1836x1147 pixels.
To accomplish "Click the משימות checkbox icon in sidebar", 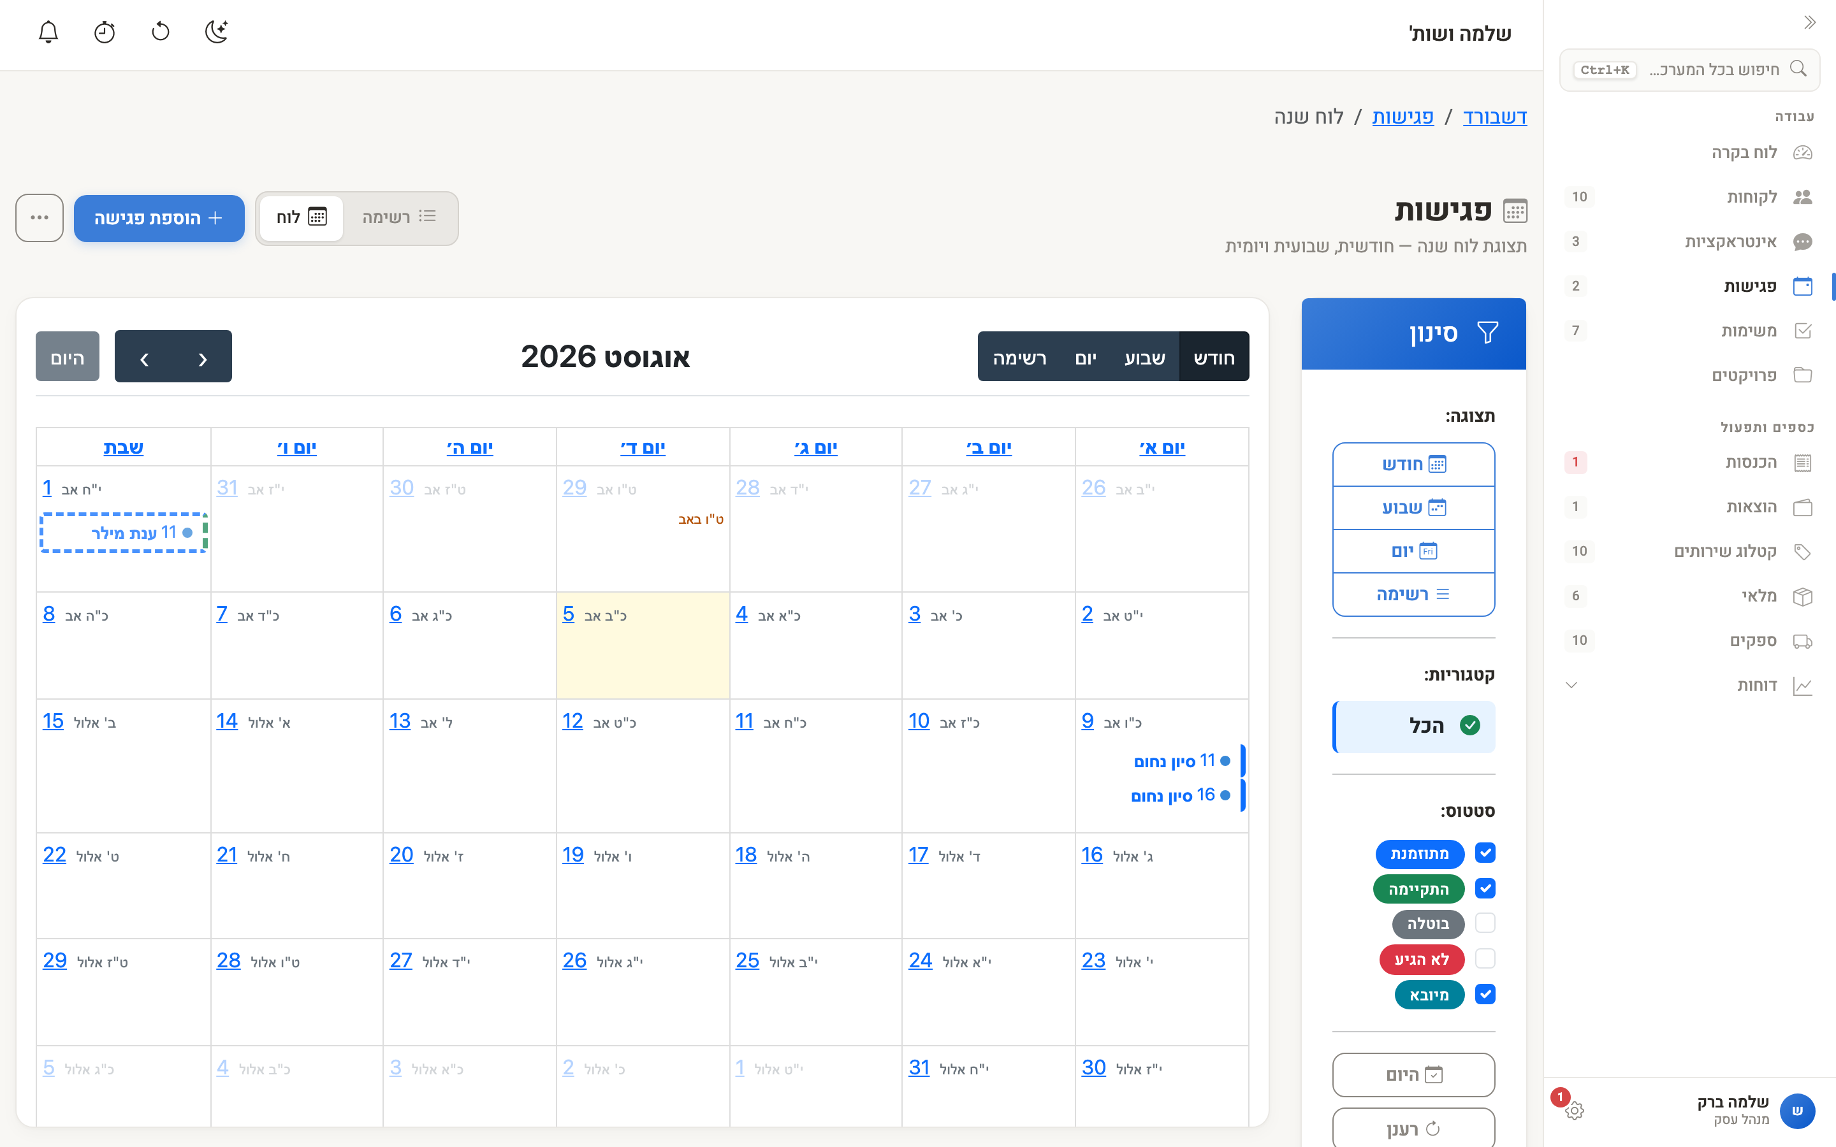I will point(1803,331).
